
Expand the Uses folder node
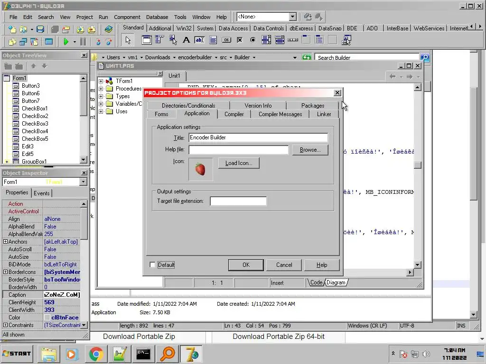click(101, 111)
